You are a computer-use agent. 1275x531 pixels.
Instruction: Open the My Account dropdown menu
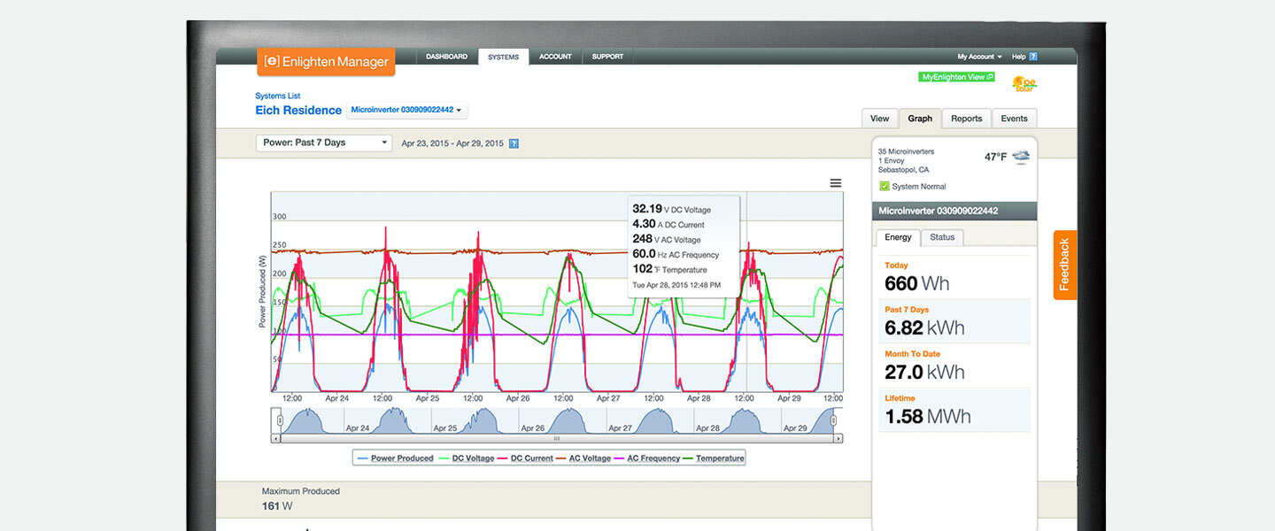(979, 57)
